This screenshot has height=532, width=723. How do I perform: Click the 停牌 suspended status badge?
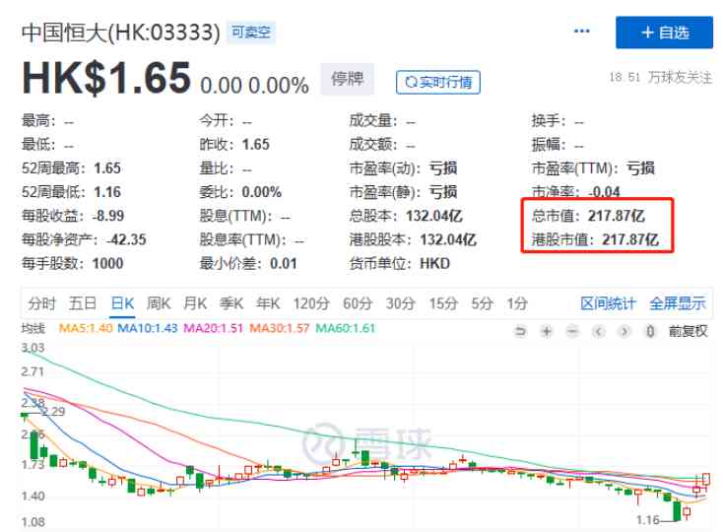[347, 79]
